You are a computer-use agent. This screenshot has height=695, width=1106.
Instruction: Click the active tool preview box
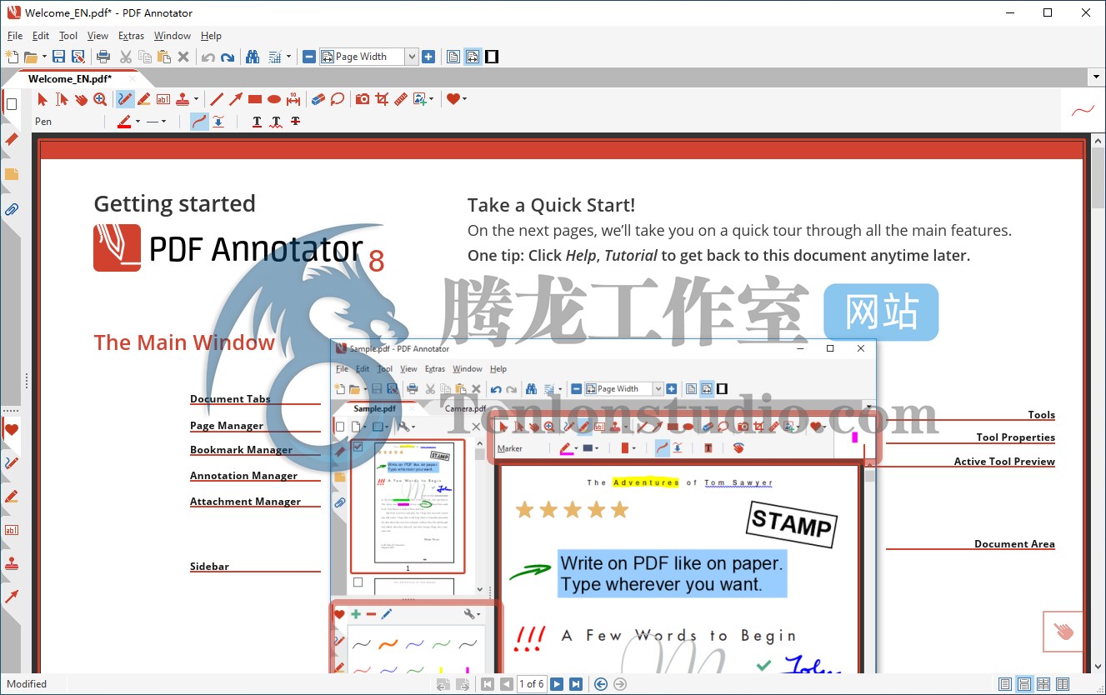point(1083,110)
